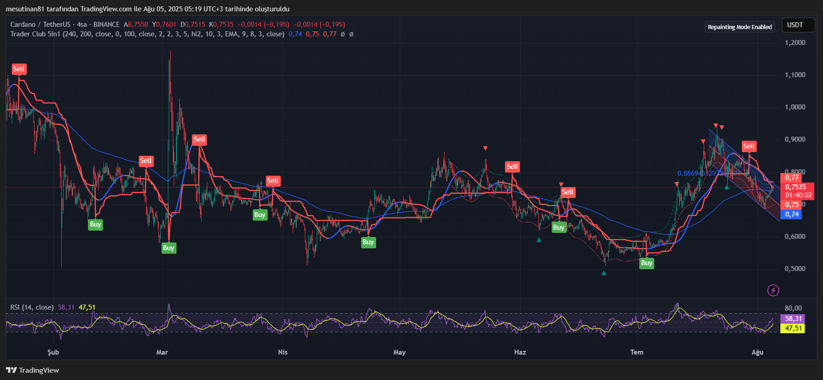Click the lightning bolt icon on the chart
823x380 pixels.
773,290
